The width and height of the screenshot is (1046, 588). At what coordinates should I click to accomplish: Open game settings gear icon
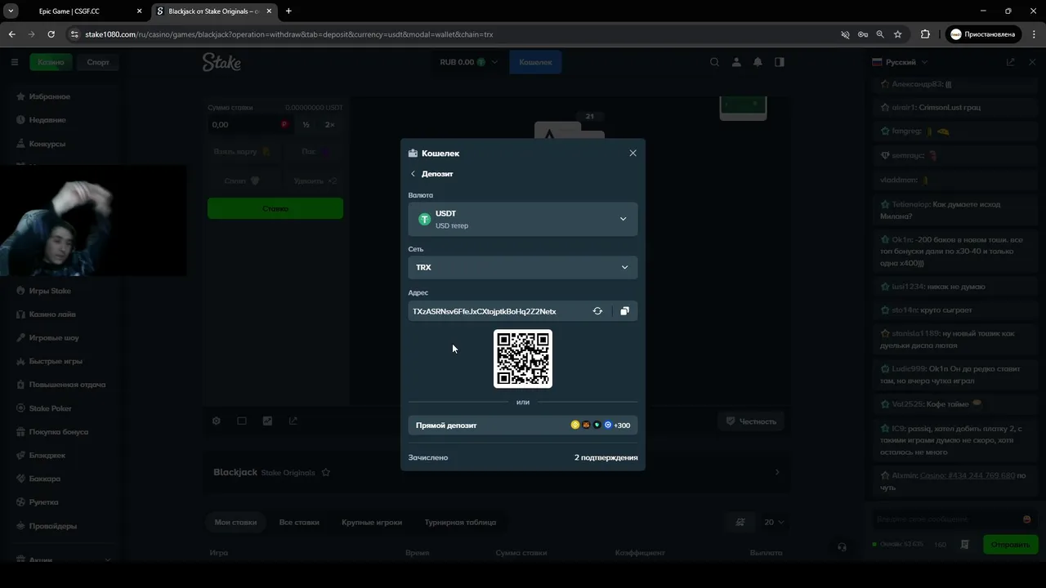point(217,421)
